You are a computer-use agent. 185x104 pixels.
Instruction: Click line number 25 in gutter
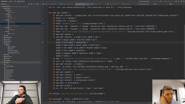pos(42,42)
